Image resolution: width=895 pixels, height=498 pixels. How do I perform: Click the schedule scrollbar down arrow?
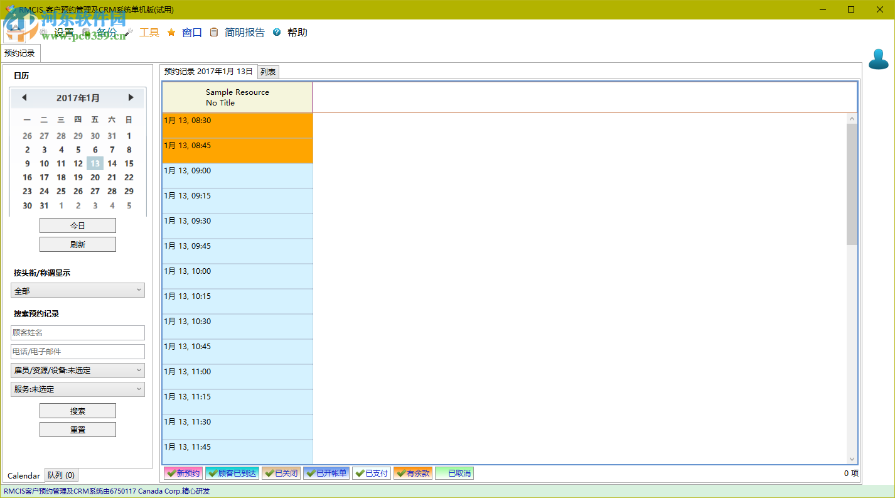tap(852, 459)
